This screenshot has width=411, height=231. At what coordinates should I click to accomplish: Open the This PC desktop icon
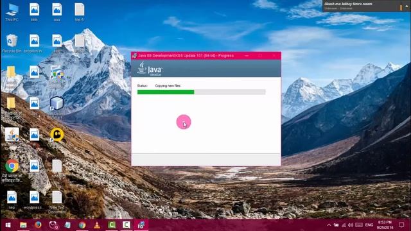(x=12, y=12)
